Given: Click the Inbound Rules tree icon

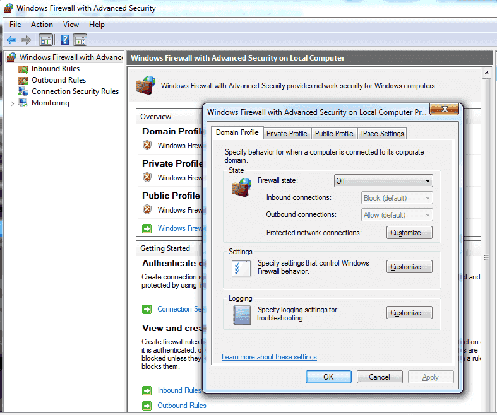Looking at the screenshot, I should coord(23,69).
